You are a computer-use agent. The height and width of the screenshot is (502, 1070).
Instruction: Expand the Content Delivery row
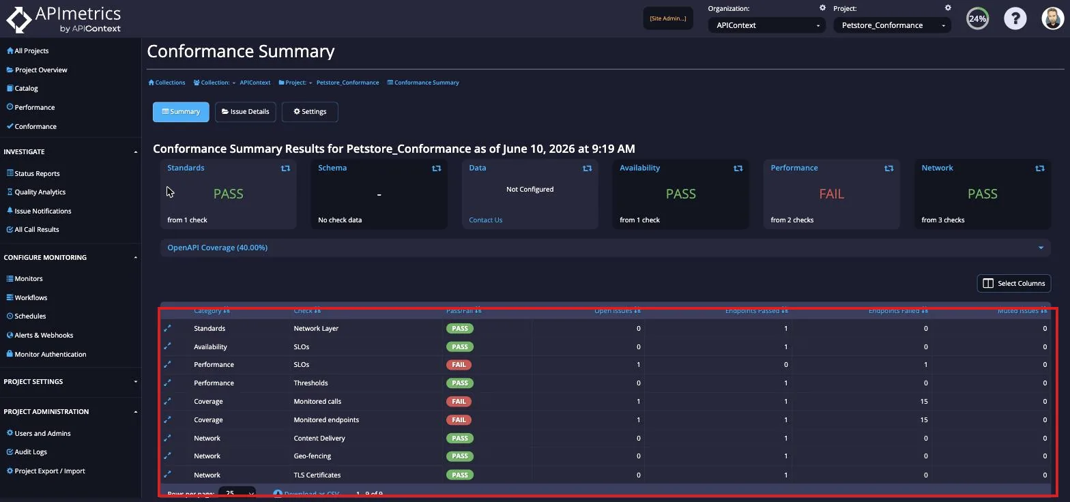[167, 438]
